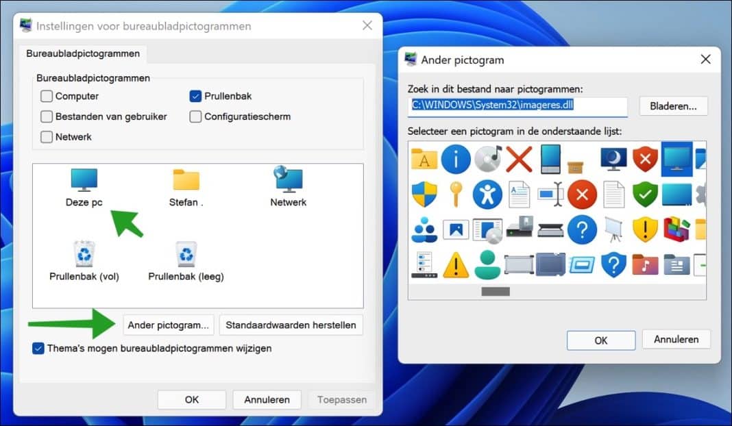Screen dimensions: 732x426
Task: Select the blue info icon
Action: coord(457,159)
